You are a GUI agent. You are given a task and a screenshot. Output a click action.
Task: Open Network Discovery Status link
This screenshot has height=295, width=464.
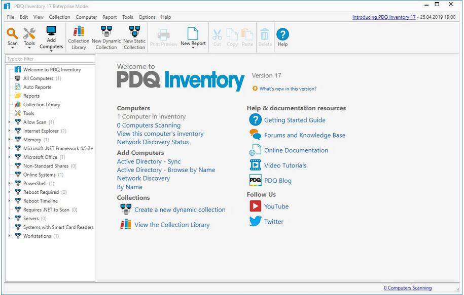(153, 142)
